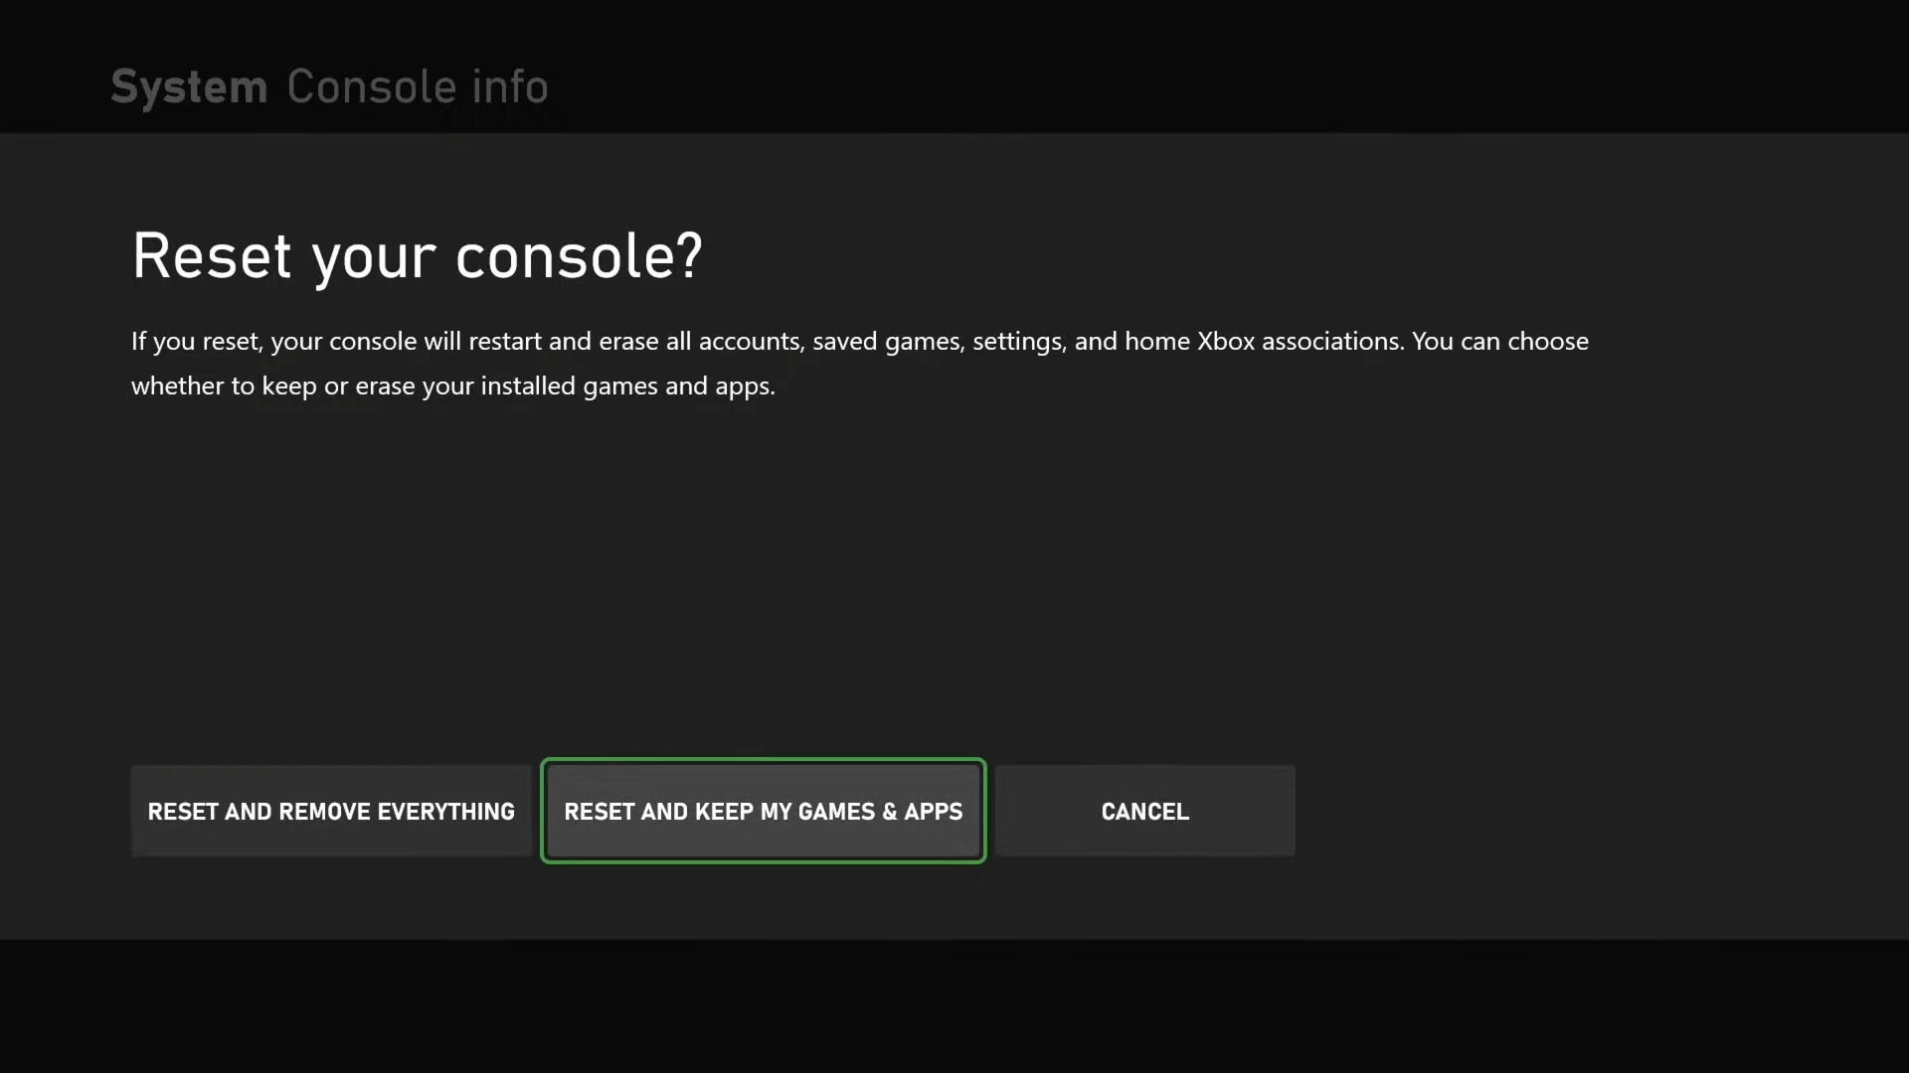Click the reset warning description text
This screenshot has width=1909, height=1073.
pos(859,363)
